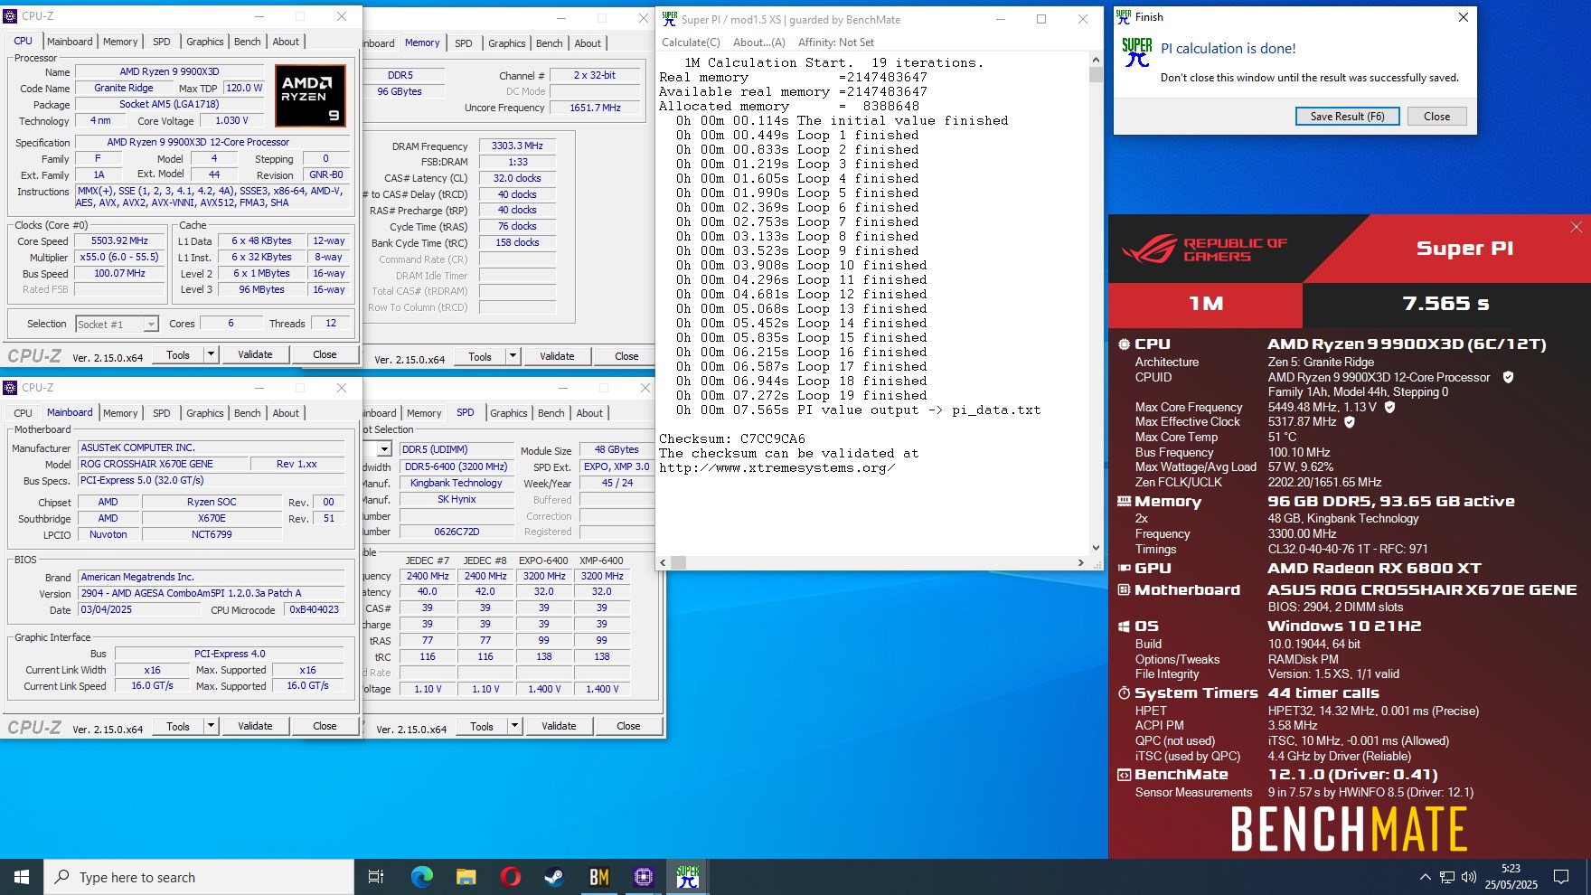Click Super PI horizontal scrollbar right arrow

tap(1080, 562)
